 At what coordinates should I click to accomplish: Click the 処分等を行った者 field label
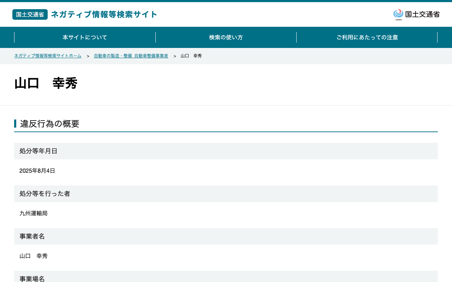pyautogui.click(x=45, y=194)
